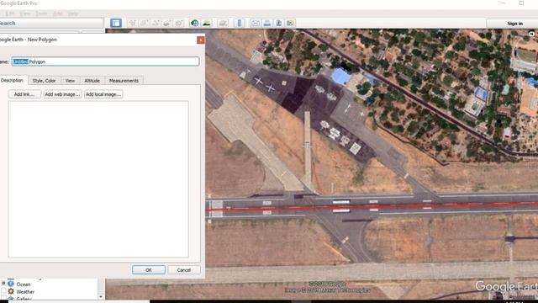Click the polygon Name input field

(105, 61)
